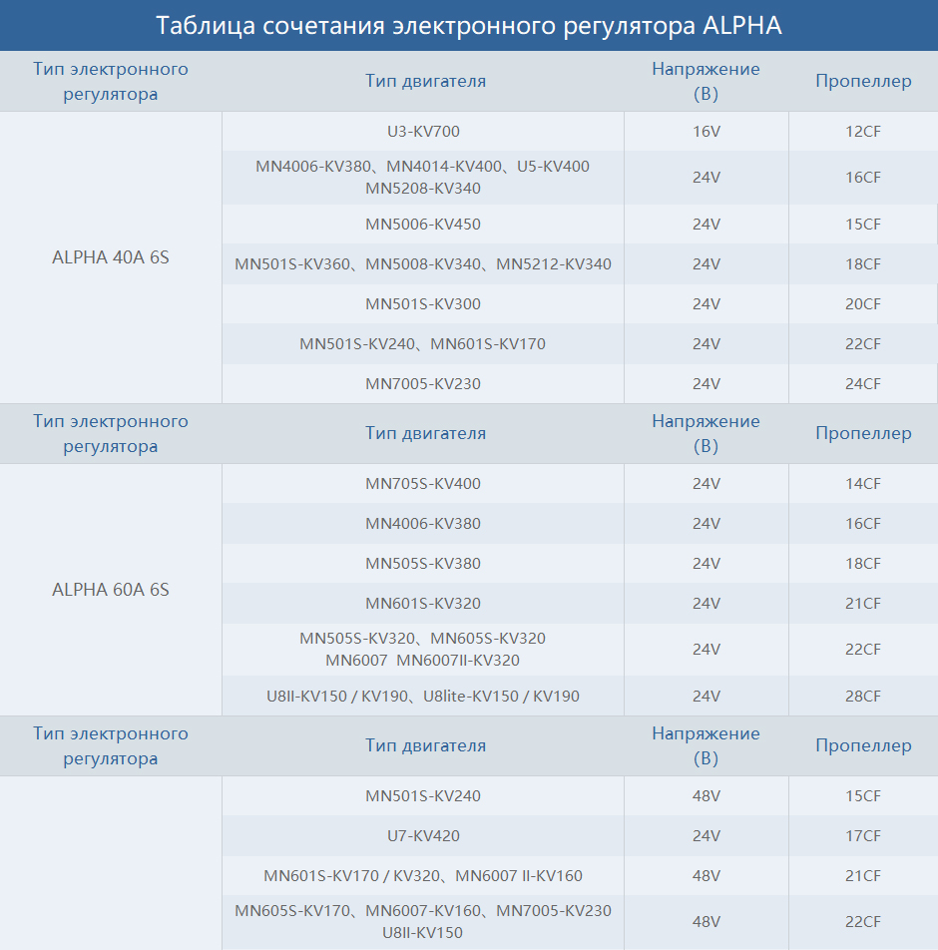The height and width of the screenshot is (950, 938).
Task: Select the MN601S-KV320 motor cell
Action: tap(423, 604)
